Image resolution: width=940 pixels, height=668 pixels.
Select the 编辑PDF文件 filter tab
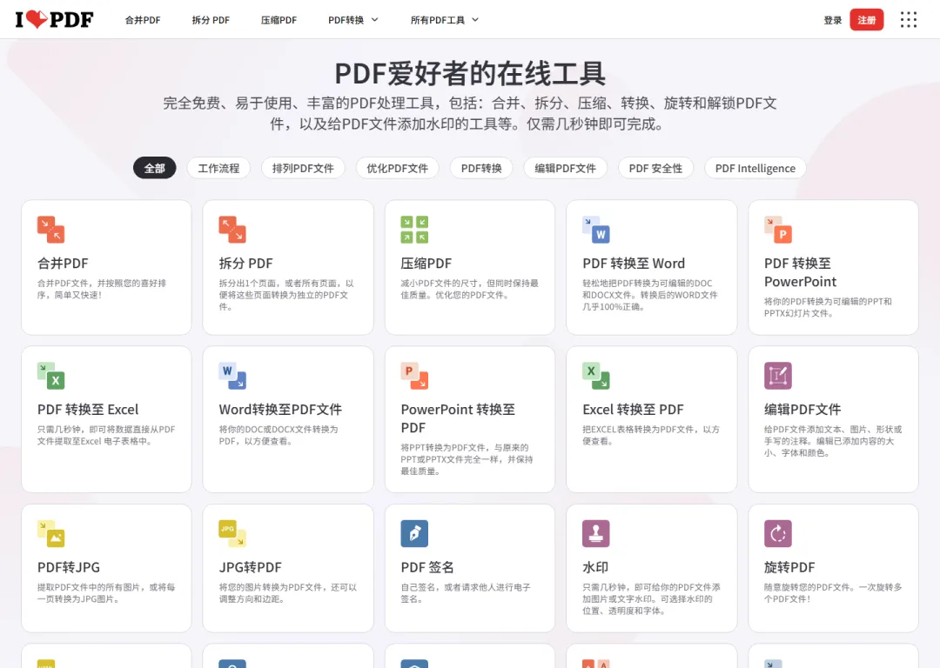pos(566,169)
